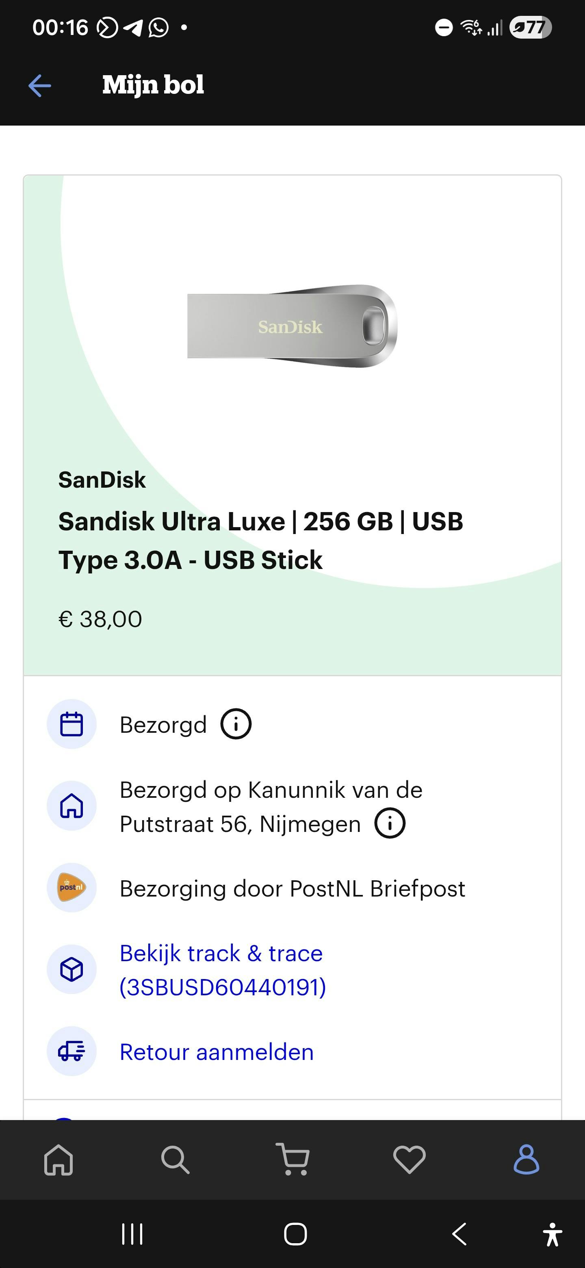The image size is (585, 1268).
Task: Click the truck icon next to Retour aanmelden
Action: coord(71,1051)
